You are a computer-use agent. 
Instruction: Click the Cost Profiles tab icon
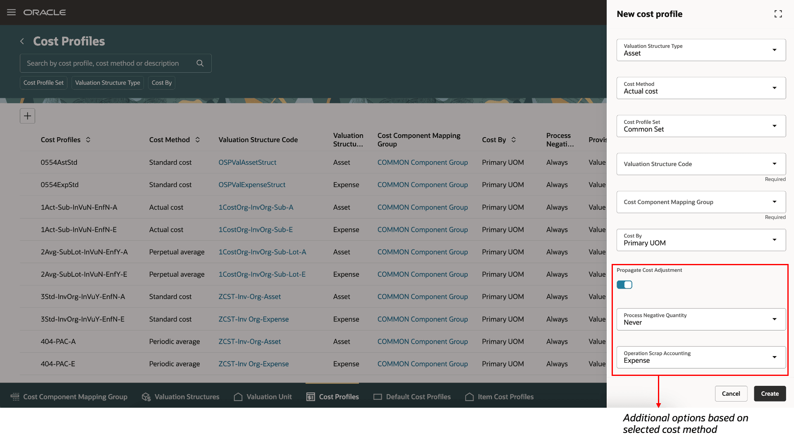[311, 397]
